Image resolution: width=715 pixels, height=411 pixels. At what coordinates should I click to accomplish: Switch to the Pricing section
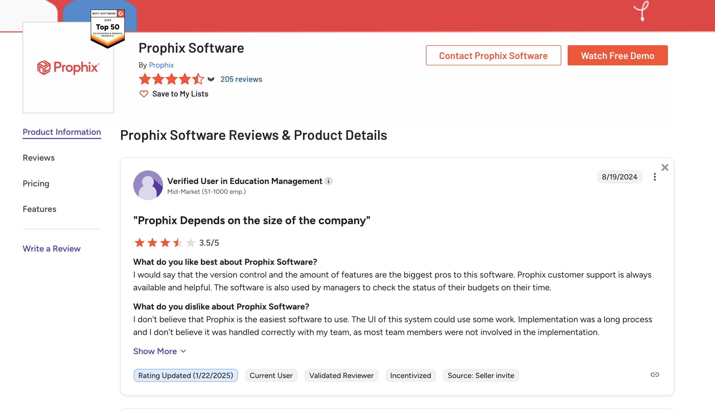tap(36, 183)
